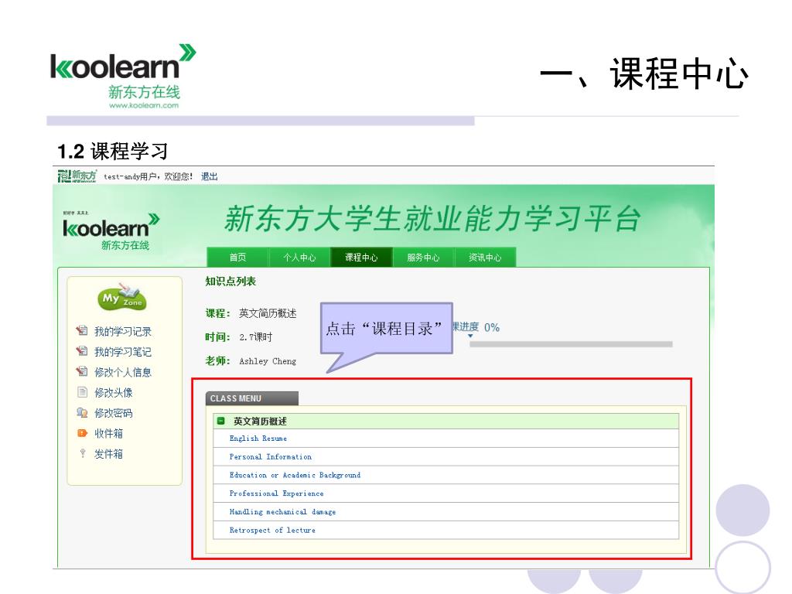Open the 首页 navigation tab
792x594 pixels.
pyautogui.click(x=238, y=257)
